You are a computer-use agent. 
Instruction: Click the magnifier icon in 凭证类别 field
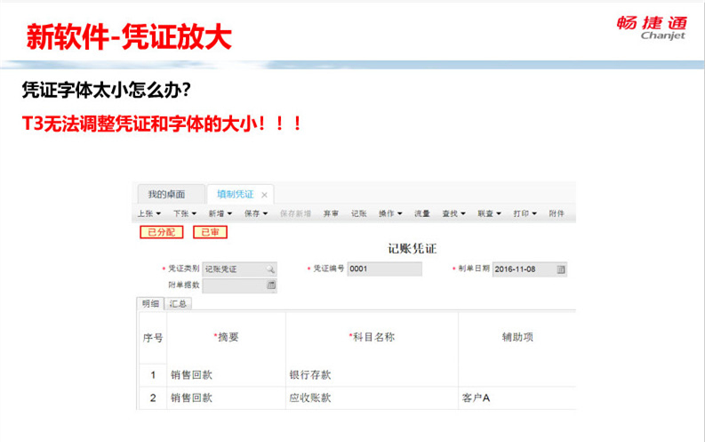(x=269, y=269)
